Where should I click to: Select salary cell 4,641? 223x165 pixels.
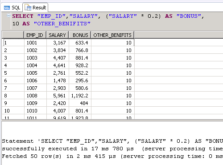[58, 65]
